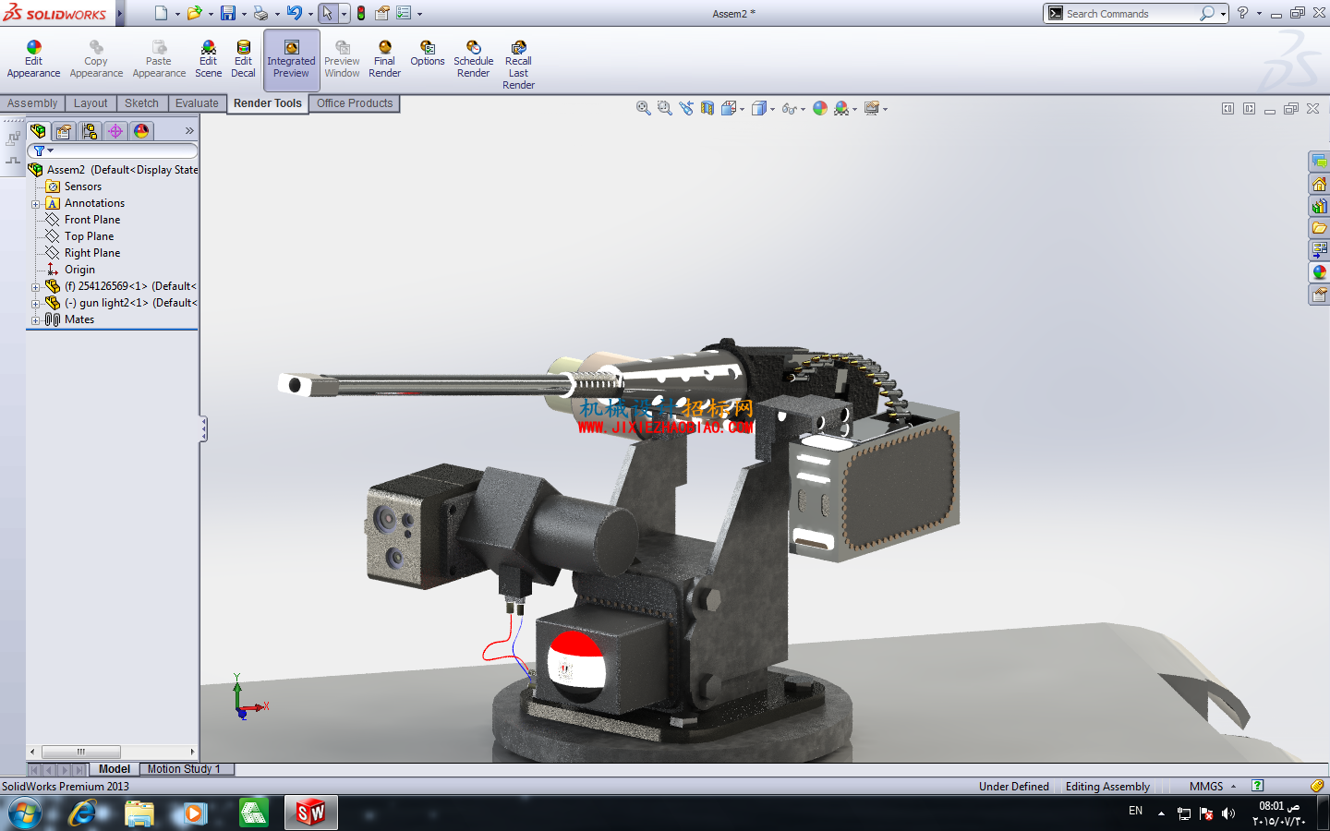The width and height of the screenshot is (1330, 831).
Task: Select Sensors in the feature tree
Action: [82, 187]
